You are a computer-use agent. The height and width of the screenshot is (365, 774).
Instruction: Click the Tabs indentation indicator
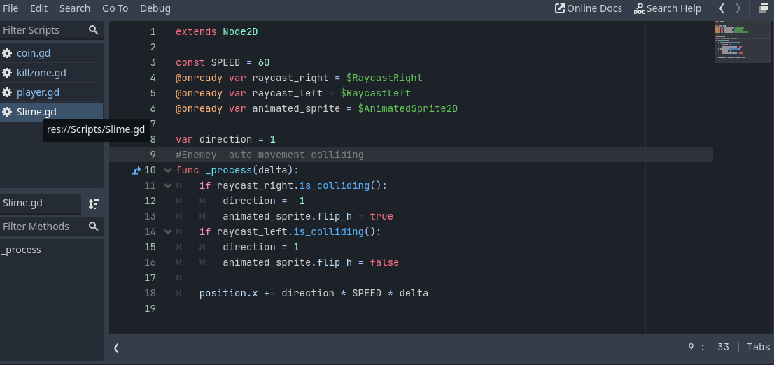[x=758, y=348]
